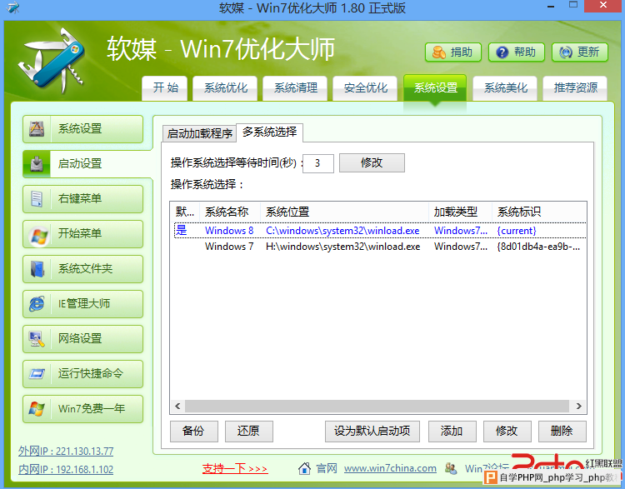Click 修改 next to wait time field

click(372, 163)
